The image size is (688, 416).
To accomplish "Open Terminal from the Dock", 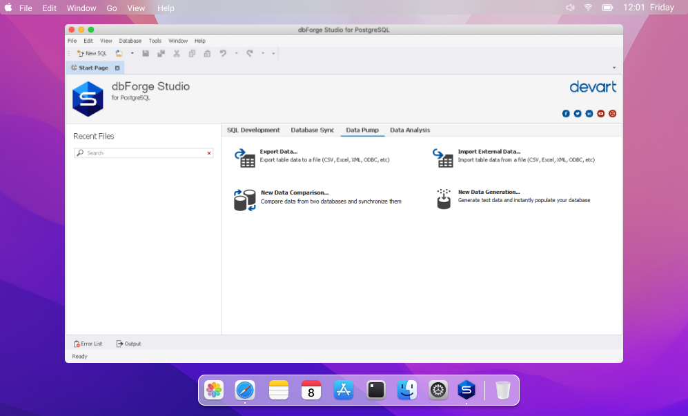I will [376, 390].
